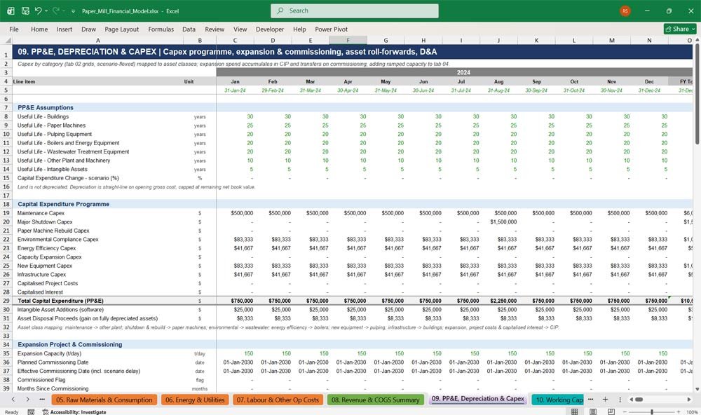The height and width of the screenshot is (415, 701).
Task: Click the vertical scrollbar thumb
Action: click(697, 94)
